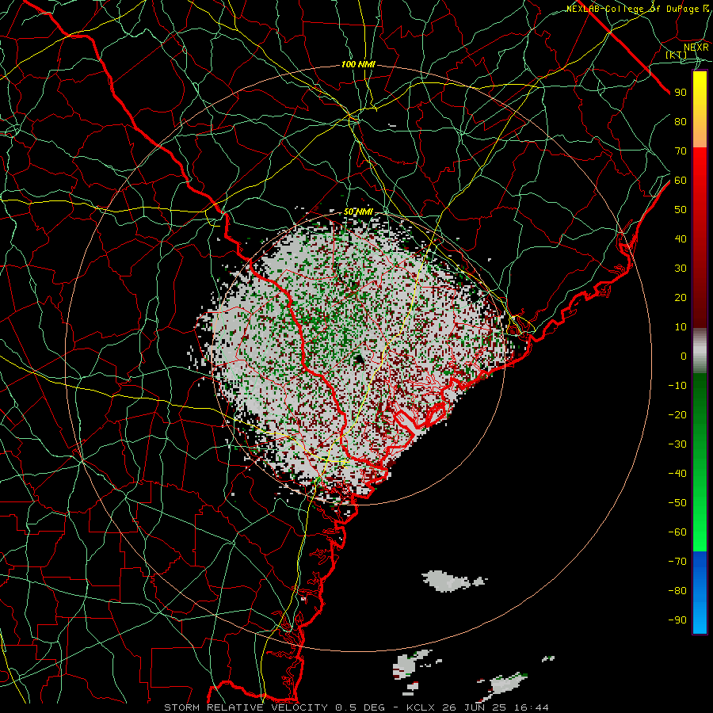Click the "50 NMI" range ring label
713x713 pixels.
[x=358, y=212]
